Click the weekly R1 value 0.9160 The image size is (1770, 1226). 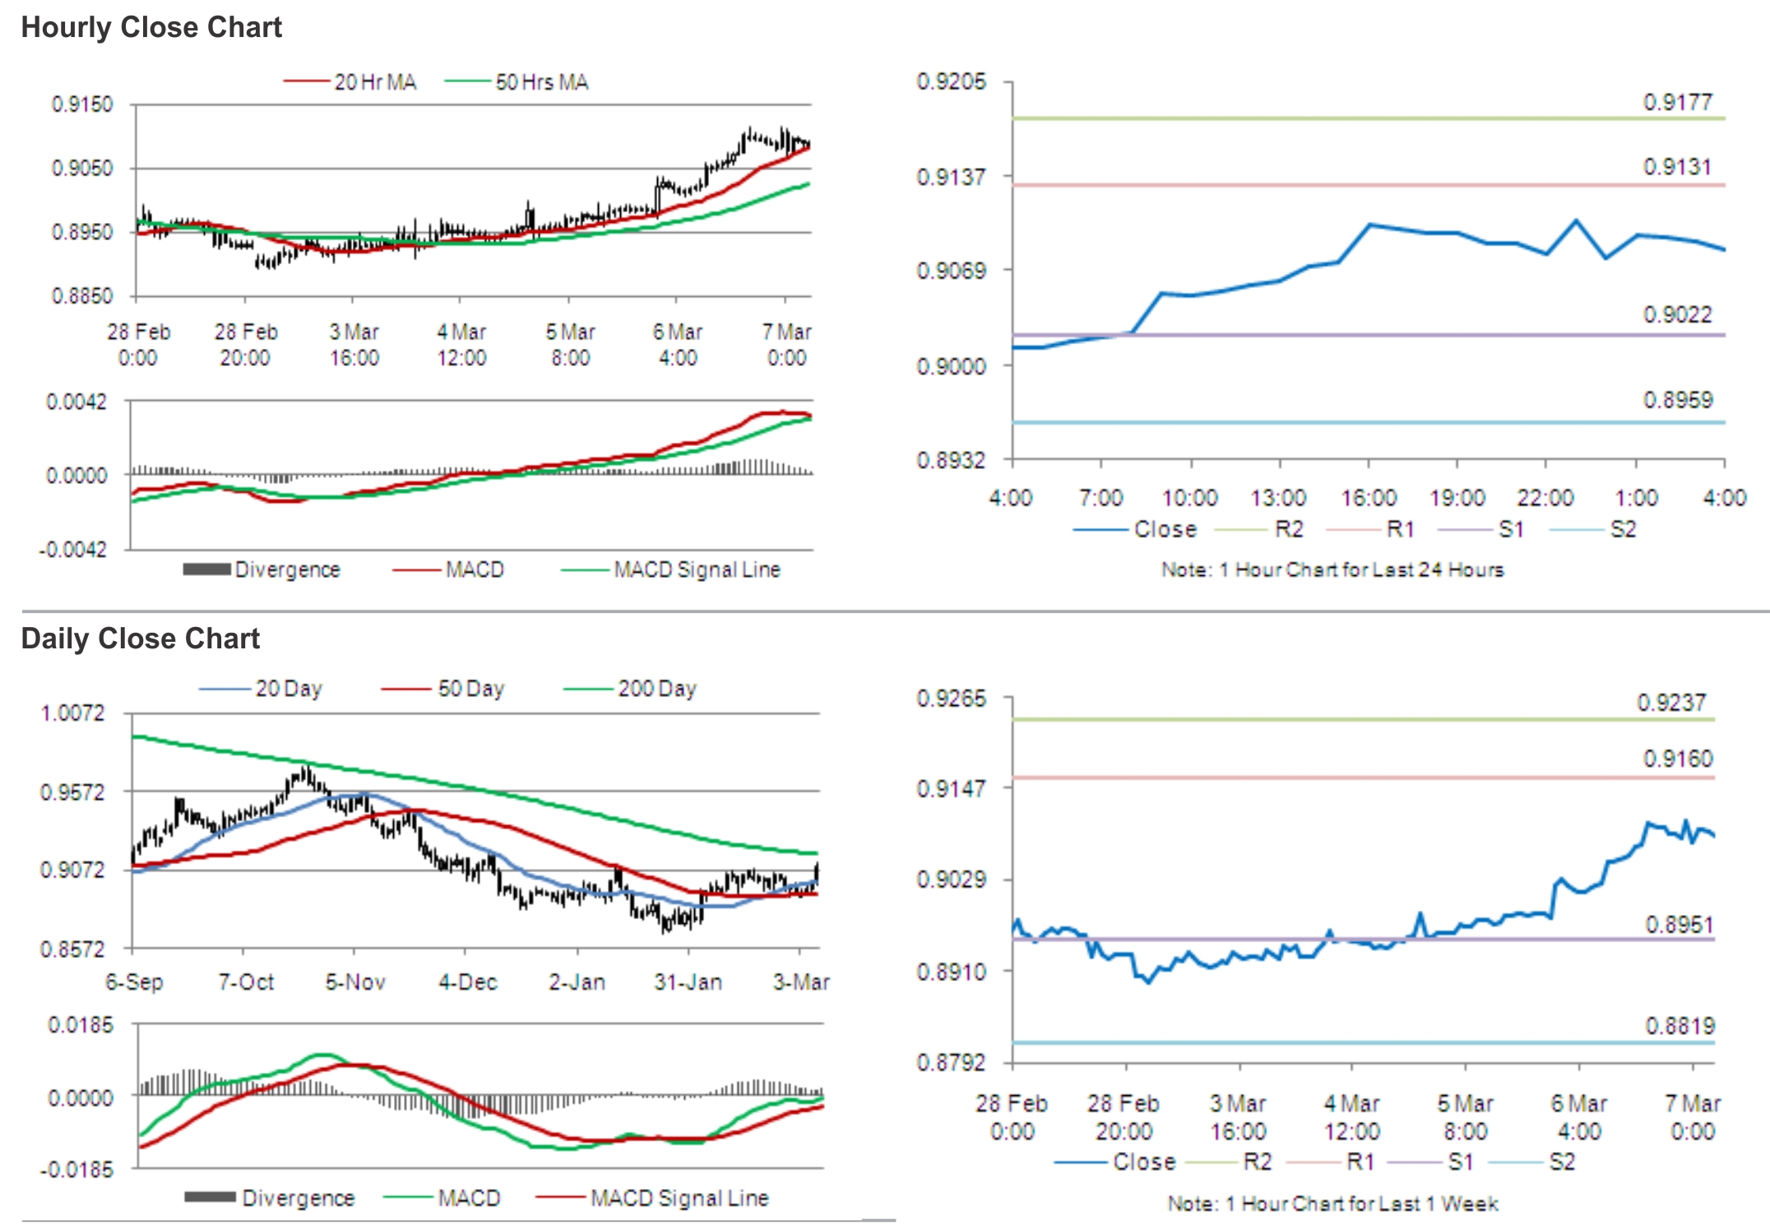(x=1678, y=759)
